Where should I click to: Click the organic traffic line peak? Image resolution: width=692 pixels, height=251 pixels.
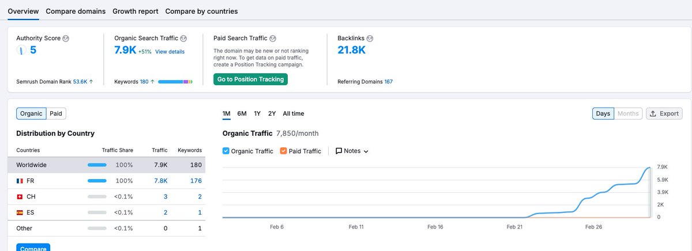click(x=650, y=168)
